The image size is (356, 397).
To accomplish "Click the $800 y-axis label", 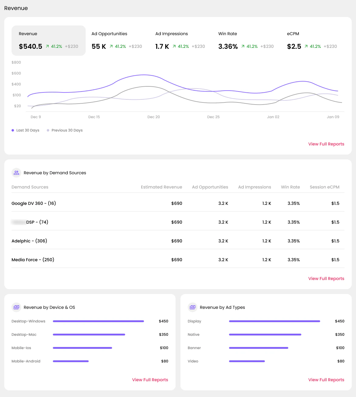I will [x=16, y=62].
